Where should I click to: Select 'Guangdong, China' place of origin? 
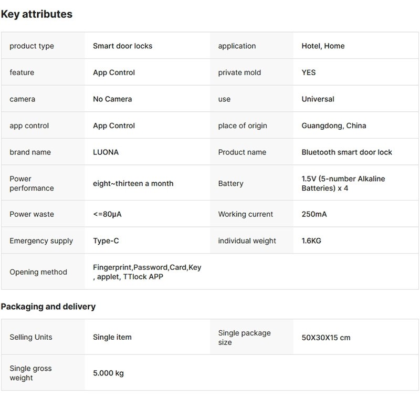(x=334, y=125)
